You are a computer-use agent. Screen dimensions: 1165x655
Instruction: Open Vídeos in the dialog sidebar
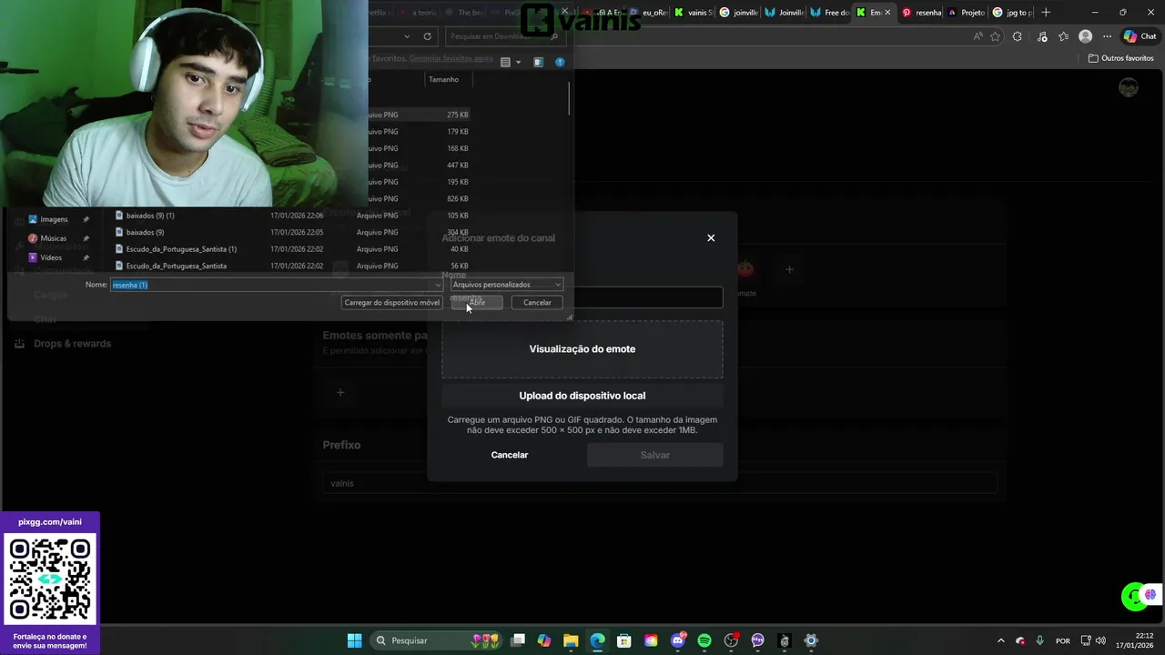point(51,257)
